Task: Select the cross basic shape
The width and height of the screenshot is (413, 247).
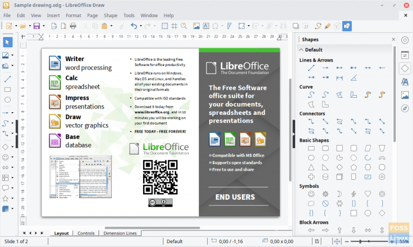Action: coord(311,177)
